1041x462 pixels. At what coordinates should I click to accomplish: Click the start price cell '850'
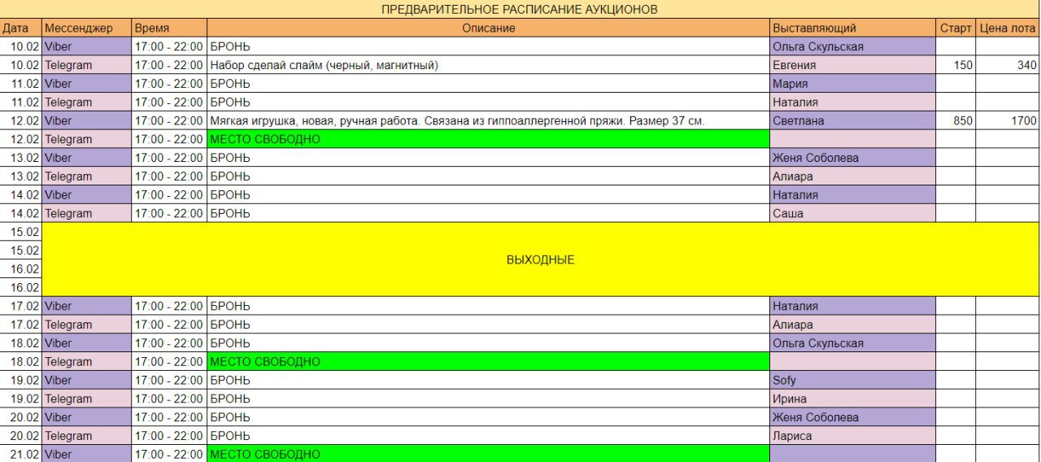[956, 120]
